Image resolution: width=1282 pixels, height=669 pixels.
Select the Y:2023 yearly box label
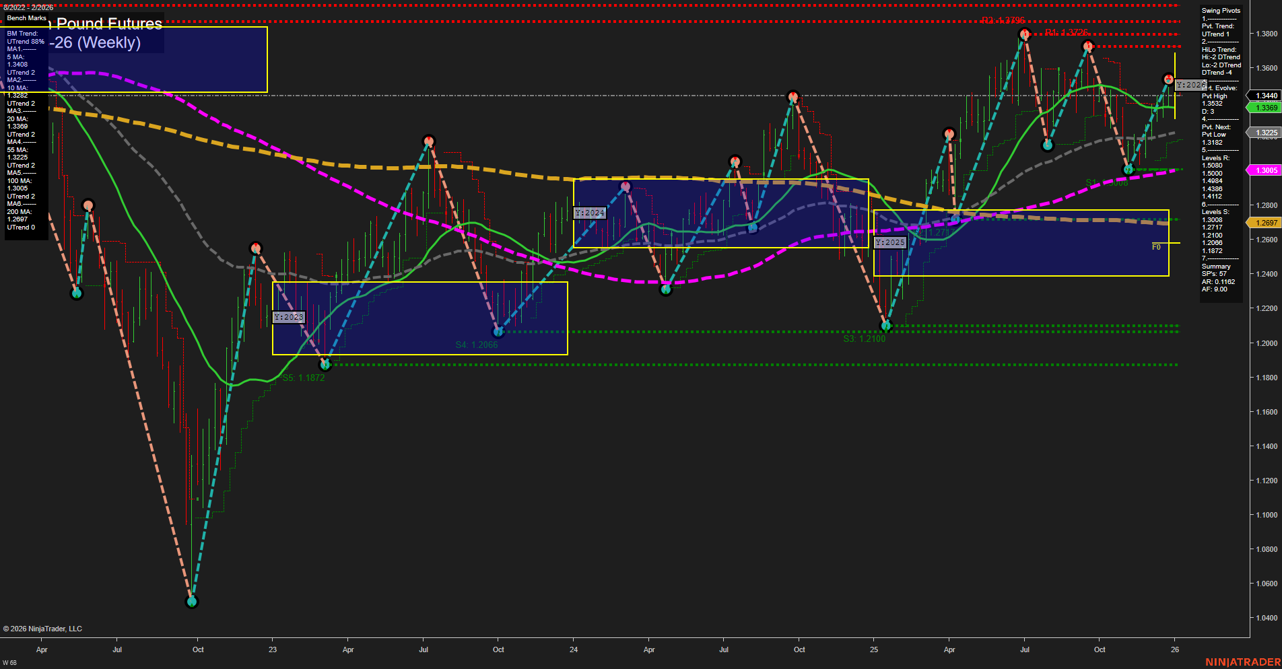point(288,316)
